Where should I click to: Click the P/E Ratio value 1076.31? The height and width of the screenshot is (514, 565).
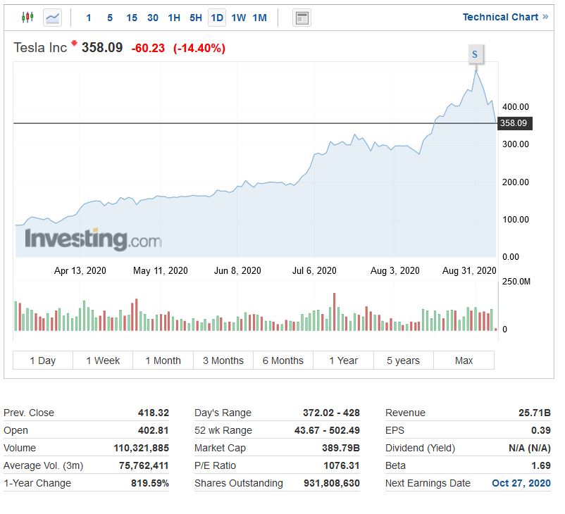(342, 465)
